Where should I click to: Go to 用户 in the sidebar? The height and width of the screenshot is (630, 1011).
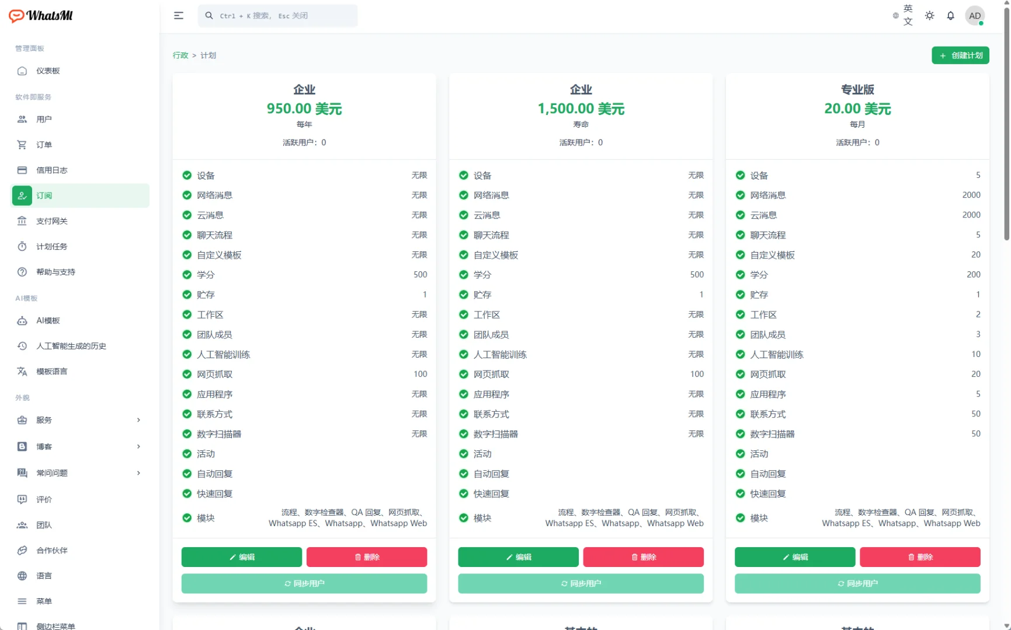click(80, 120)
